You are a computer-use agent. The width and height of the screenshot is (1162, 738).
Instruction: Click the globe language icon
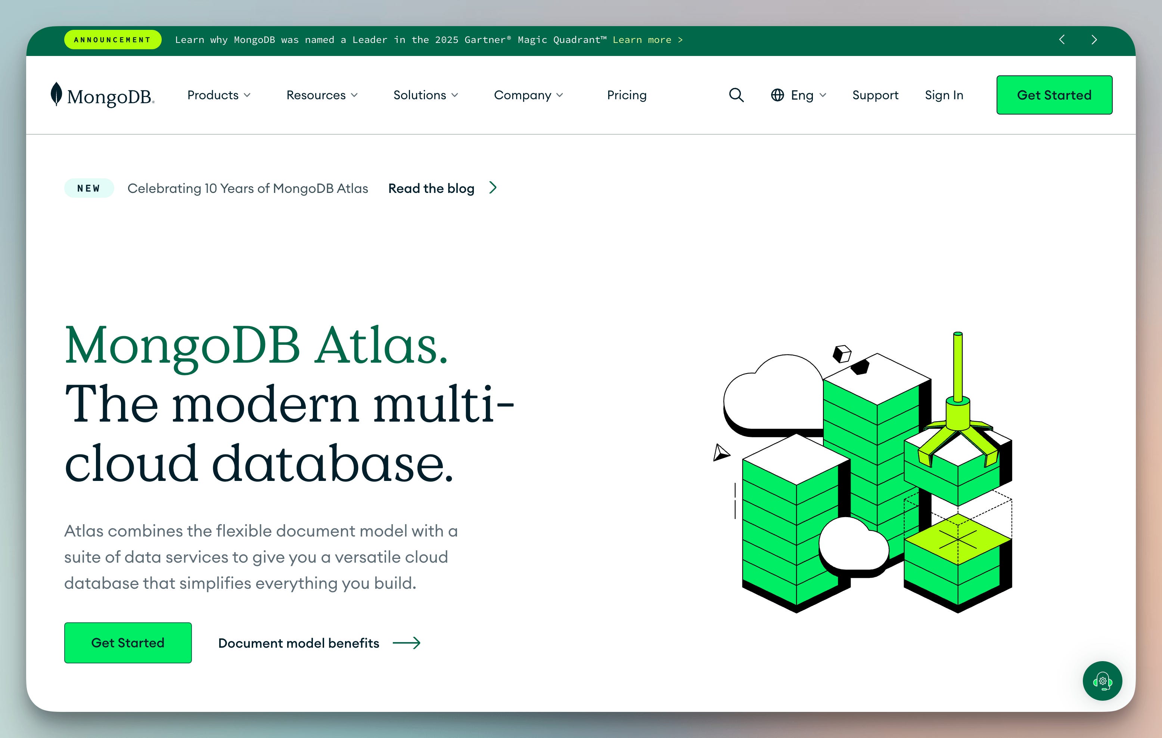click(x=777, y=95)
